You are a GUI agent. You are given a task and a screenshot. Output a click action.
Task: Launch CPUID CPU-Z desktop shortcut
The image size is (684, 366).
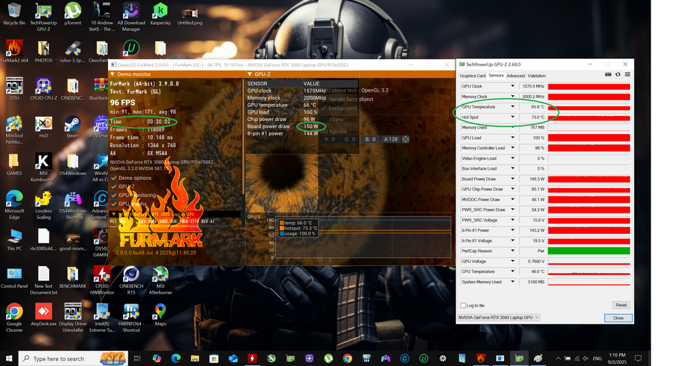click(x=43, y=89)
